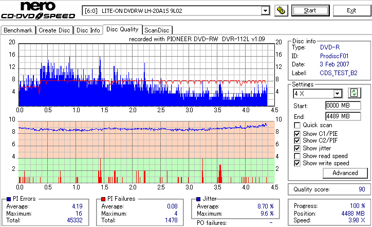Click the disc type DVD-R

coord(330,47)
